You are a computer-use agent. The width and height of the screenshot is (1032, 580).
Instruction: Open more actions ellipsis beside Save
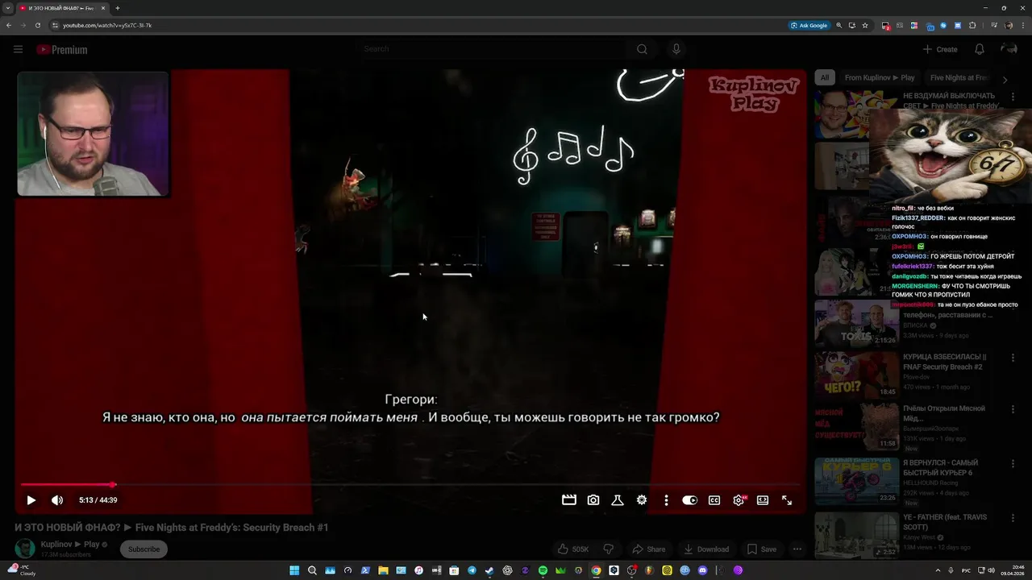797,549
